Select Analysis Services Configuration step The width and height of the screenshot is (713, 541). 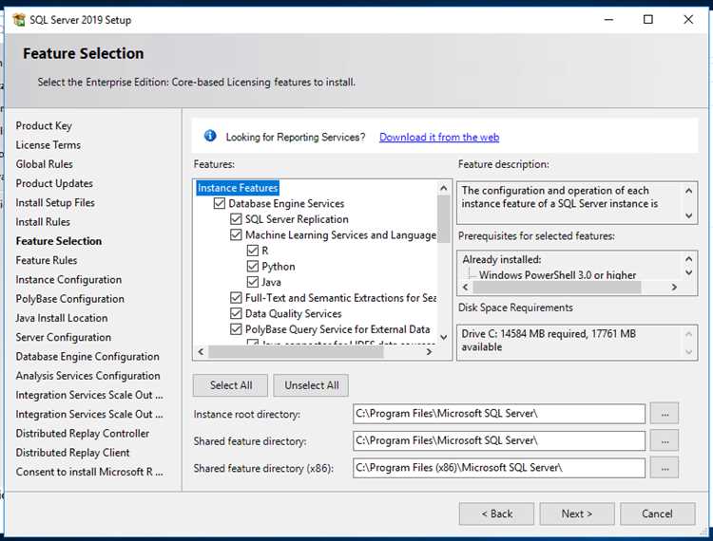pos(87,376)
